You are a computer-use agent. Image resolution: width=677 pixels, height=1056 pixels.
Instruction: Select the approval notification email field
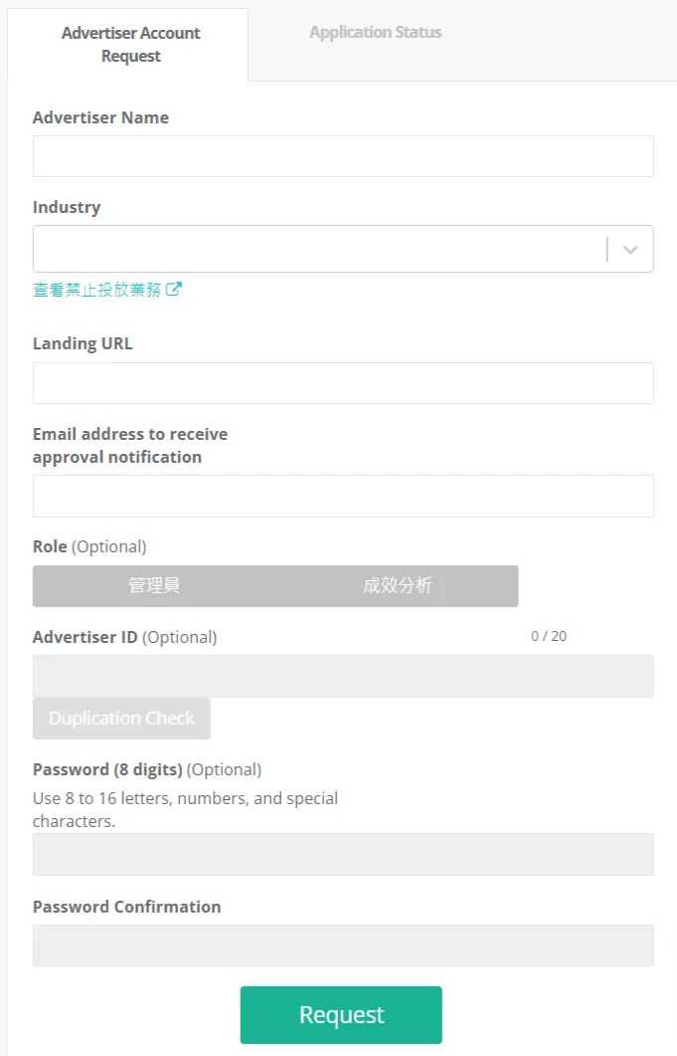point(343,496)
